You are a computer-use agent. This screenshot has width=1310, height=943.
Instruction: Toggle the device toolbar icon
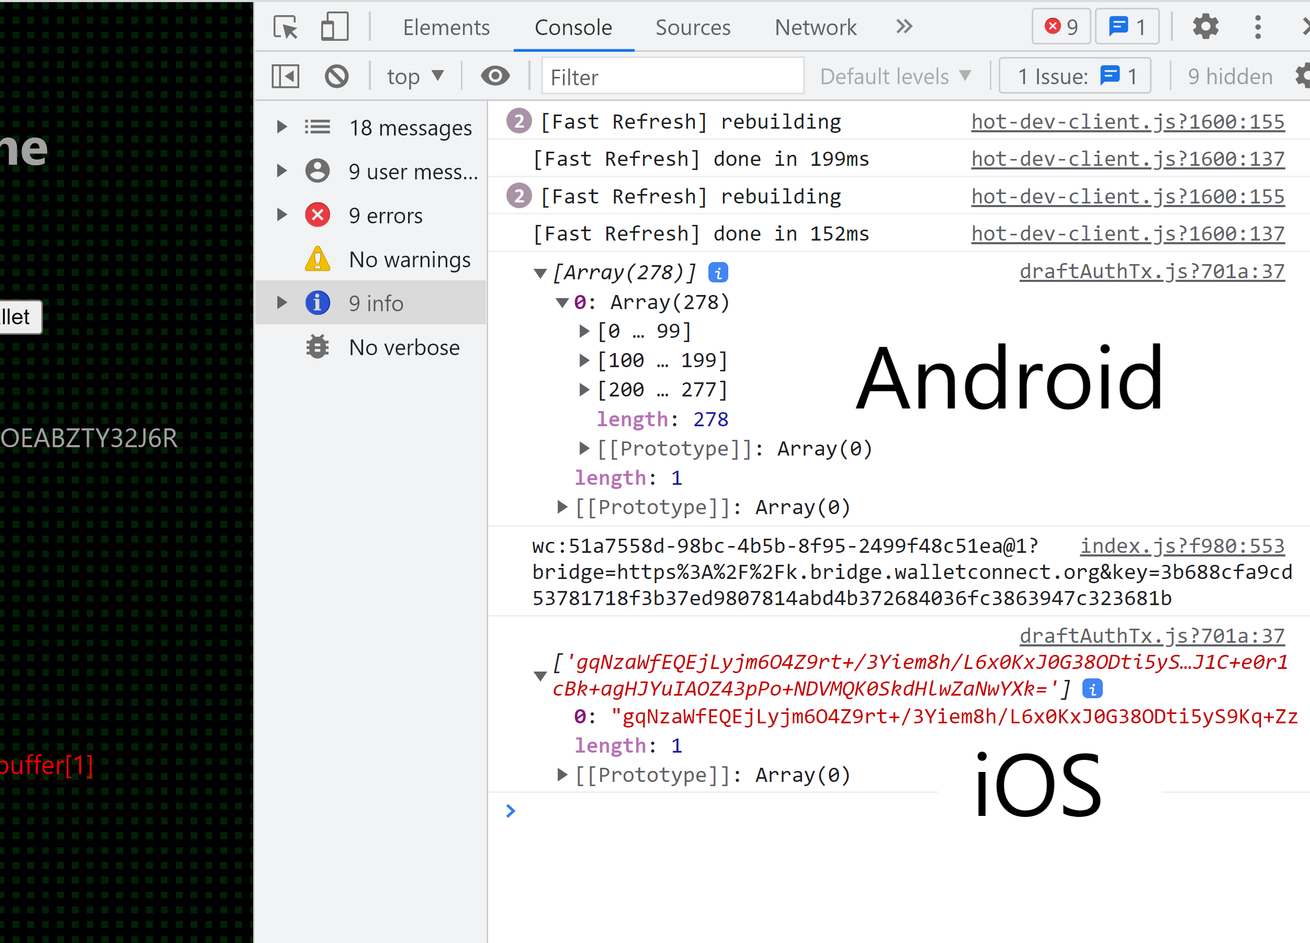pos(334,27)
